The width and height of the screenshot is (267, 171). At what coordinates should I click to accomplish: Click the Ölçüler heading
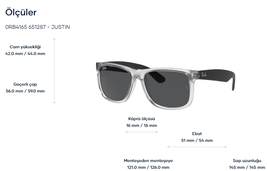click(21, 12)
